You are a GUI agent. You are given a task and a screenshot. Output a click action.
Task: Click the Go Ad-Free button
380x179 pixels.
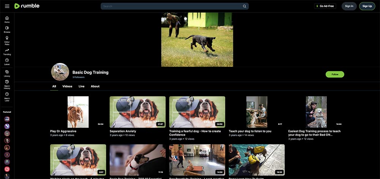pos(325,6)
